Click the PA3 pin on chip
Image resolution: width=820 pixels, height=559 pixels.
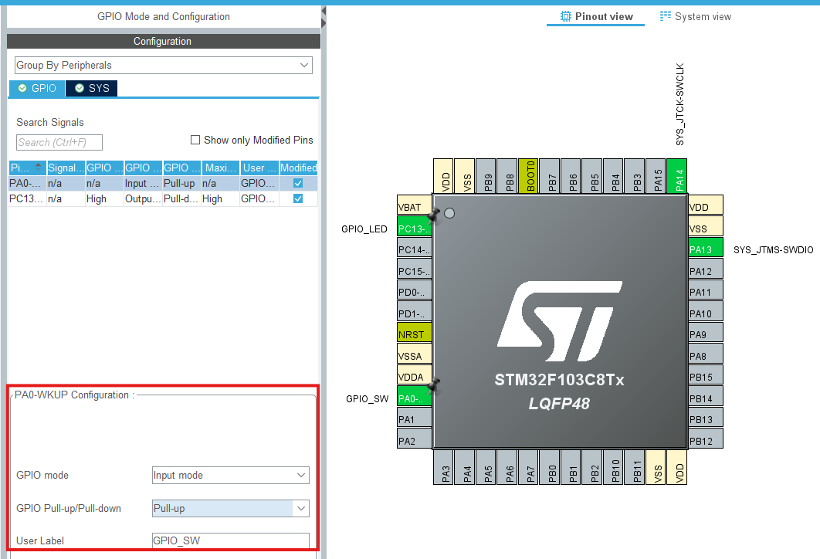click(x=443, y=467)
